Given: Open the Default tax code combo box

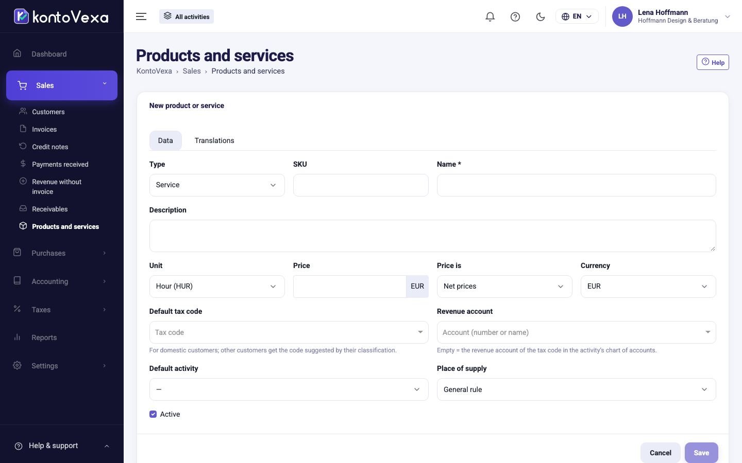Looking at the screenshot, I should [x=289, y=332].
